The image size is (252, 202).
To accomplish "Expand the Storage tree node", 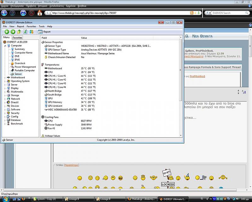I will click(x=5, y=95).
